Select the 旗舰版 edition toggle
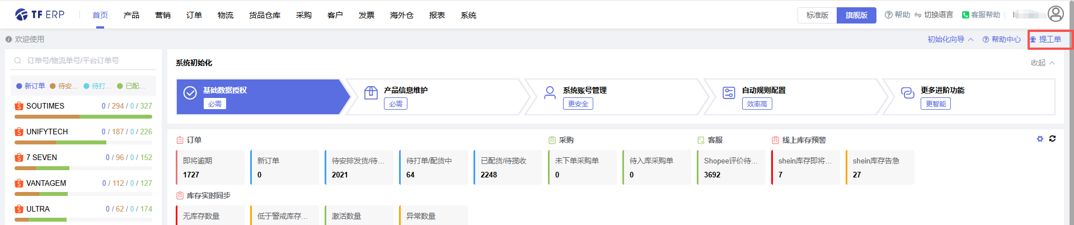Viewport: 1074px width, 225px height. coord(856,15)
